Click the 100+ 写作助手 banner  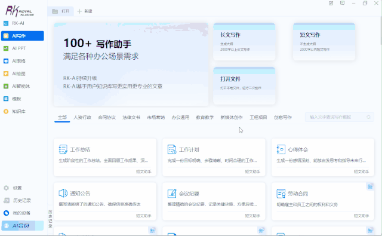click(x=131, y=65)
